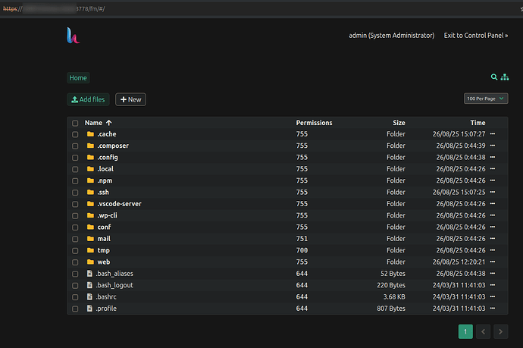Click the .vscode-server folder icon
This screenshot has width=523, height=348.
[x=90, y=203]
